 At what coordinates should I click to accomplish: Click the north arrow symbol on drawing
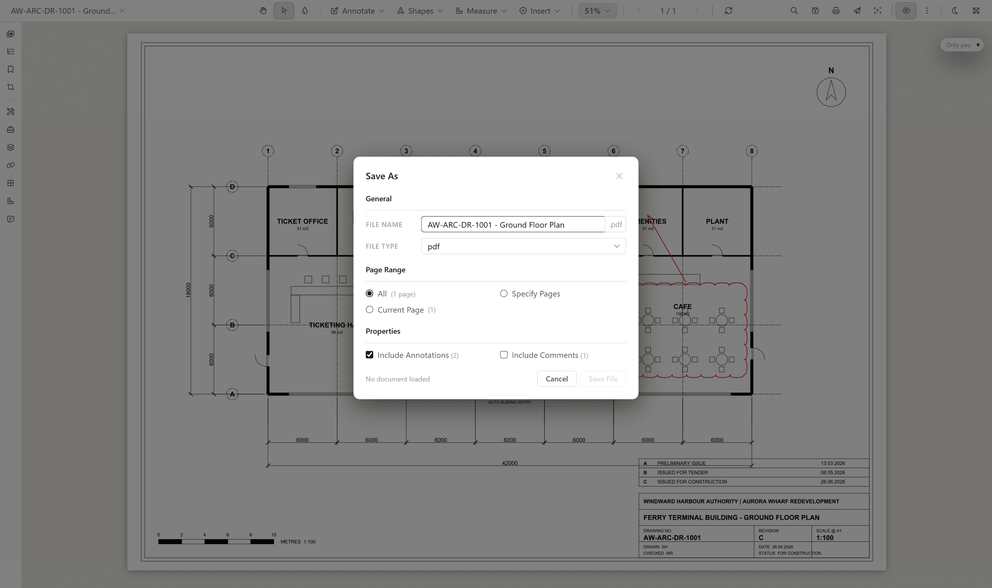(x=831, y=92)
